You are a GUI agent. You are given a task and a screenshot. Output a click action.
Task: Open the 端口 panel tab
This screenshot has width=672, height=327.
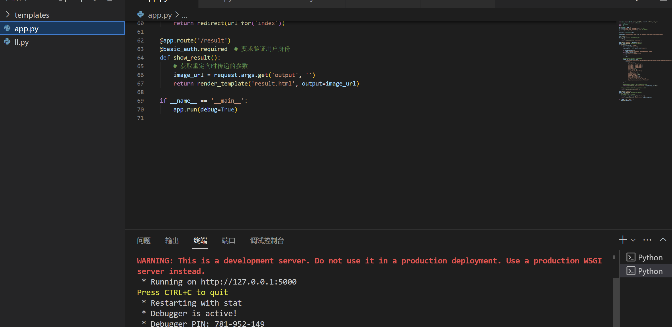pyautogui.click(x=228, y=241)
